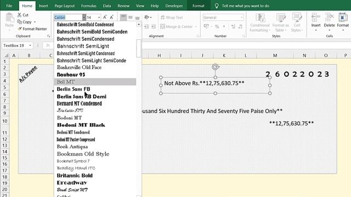The image size is (351, 197).
Task: Click the font list scroll-up arrow
Action: coord(139,24)
